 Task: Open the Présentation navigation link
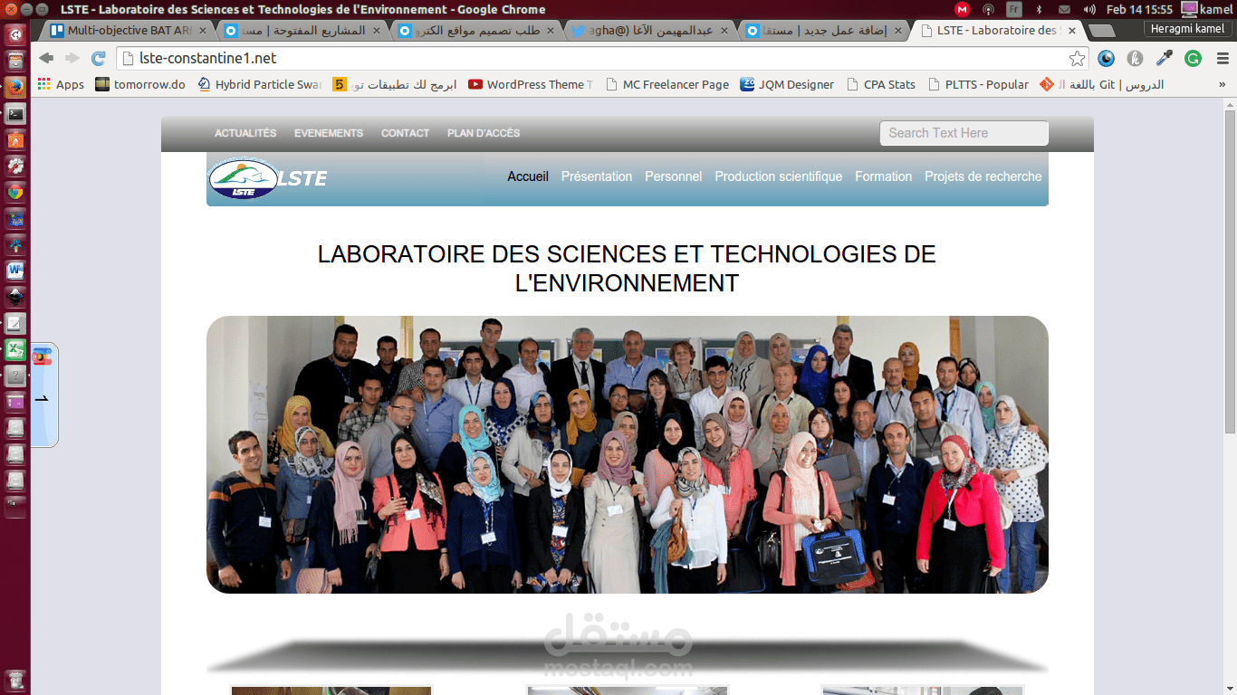[597, 176]
